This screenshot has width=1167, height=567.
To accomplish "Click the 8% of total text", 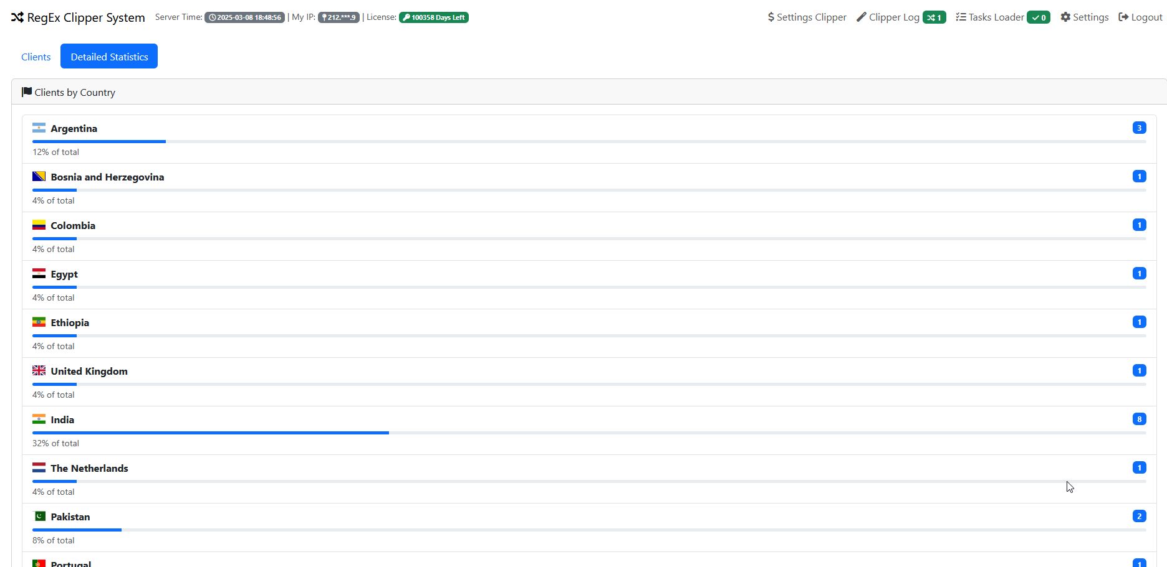I will (x=53, y=540).
